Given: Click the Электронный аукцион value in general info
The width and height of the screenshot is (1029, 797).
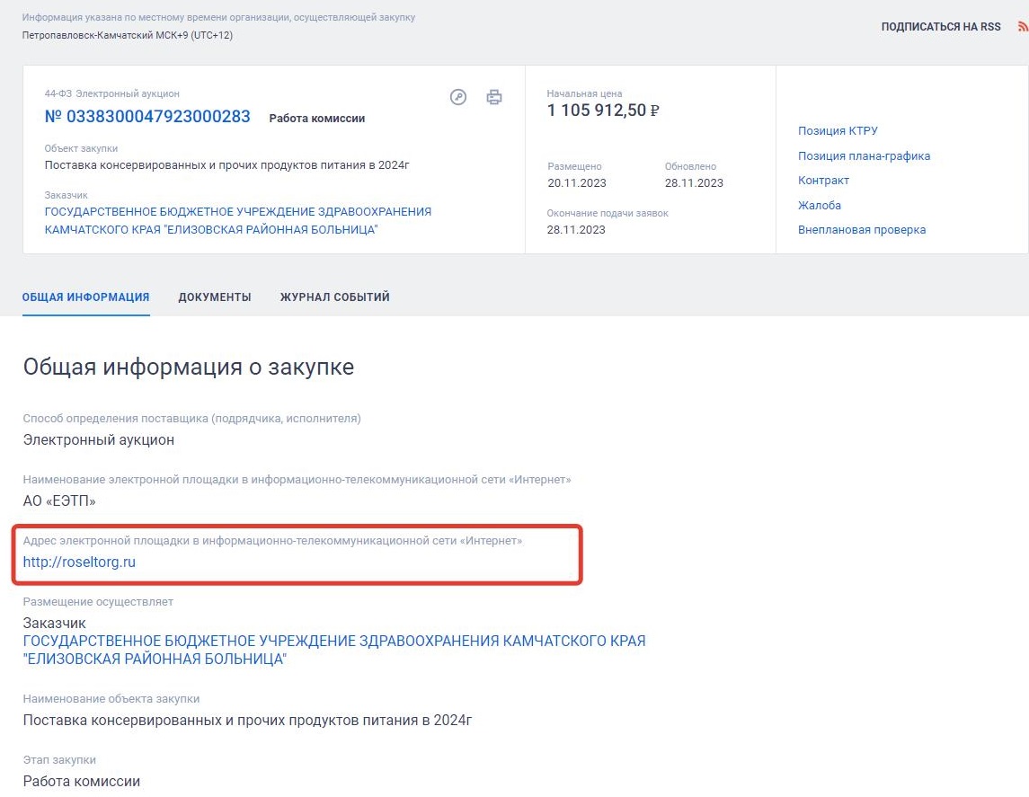Looking at the screenshot, I should coord(99,440).
